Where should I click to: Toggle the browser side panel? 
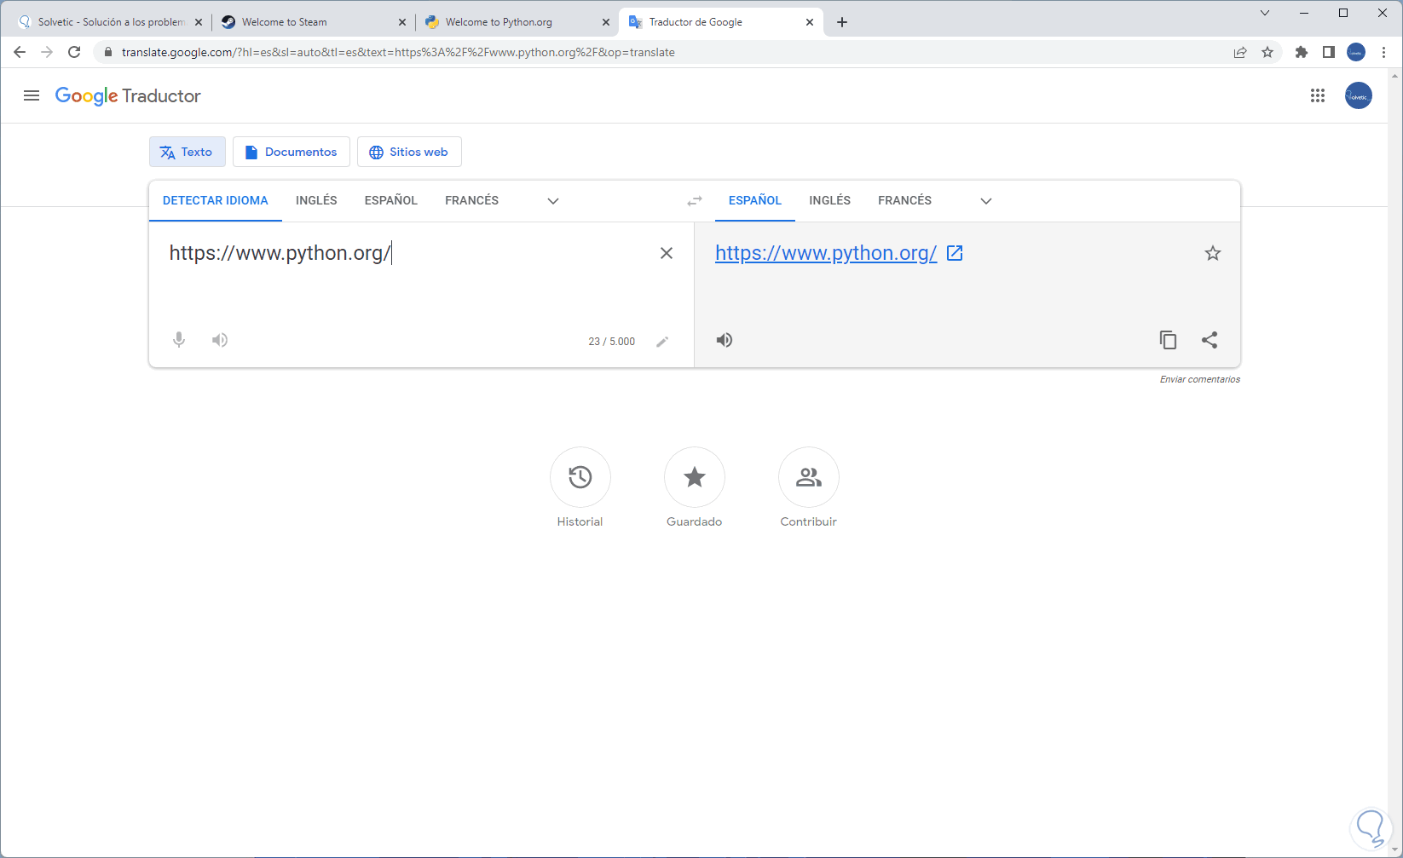(x=1329, y=52)
